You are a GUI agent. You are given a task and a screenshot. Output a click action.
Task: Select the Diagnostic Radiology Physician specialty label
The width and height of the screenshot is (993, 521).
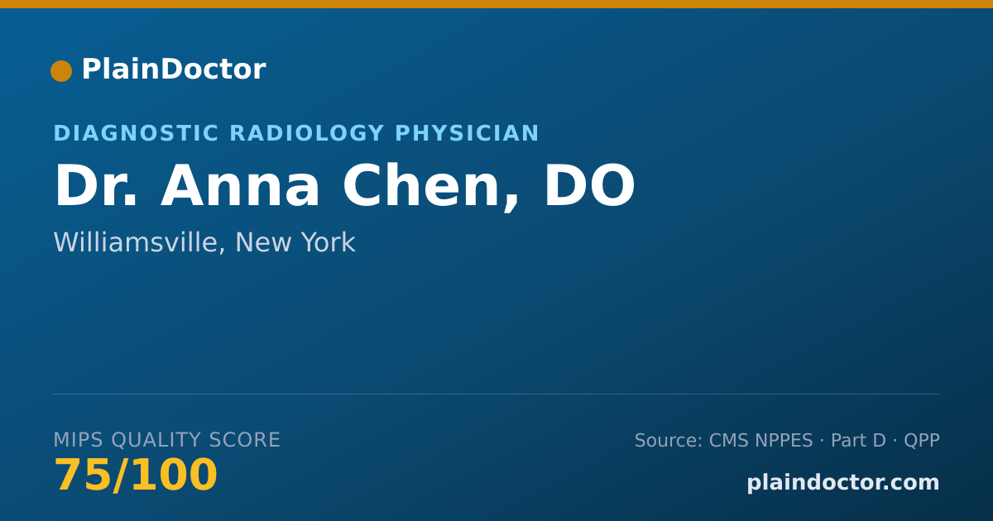[296, 133]
